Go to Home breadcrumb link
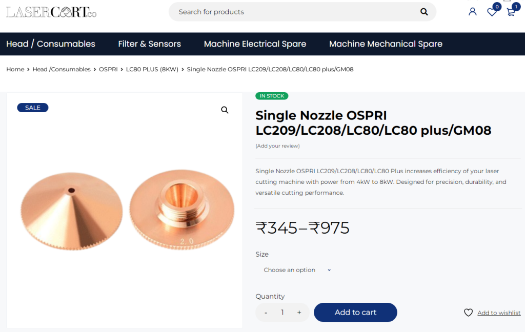 point(15,69)
